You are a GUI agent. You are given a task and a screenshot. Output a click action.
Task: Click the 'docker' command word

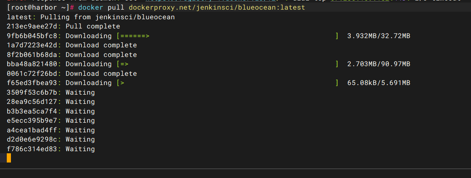90,8
